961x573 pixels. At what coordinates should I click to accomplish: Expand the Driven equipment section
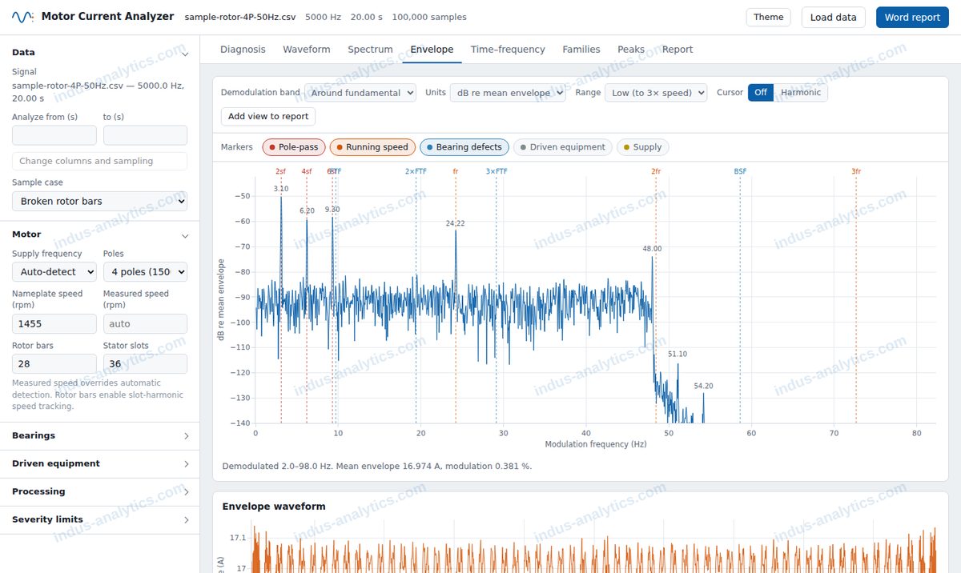[100, 464]
